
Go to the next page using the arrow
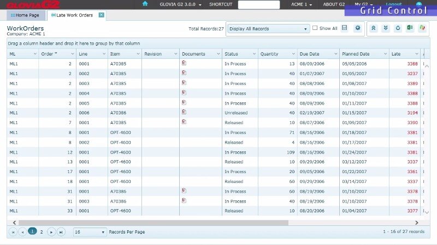(51, 232)
